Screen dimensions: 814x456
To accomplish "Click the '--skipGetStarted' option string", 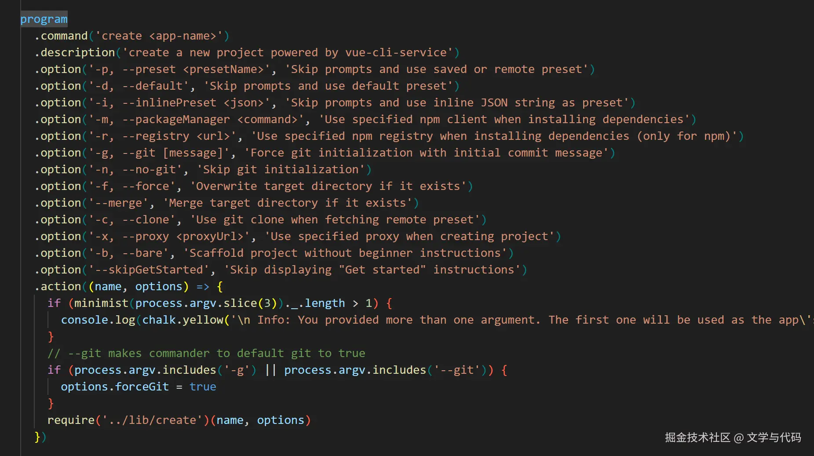I will 149,270.
